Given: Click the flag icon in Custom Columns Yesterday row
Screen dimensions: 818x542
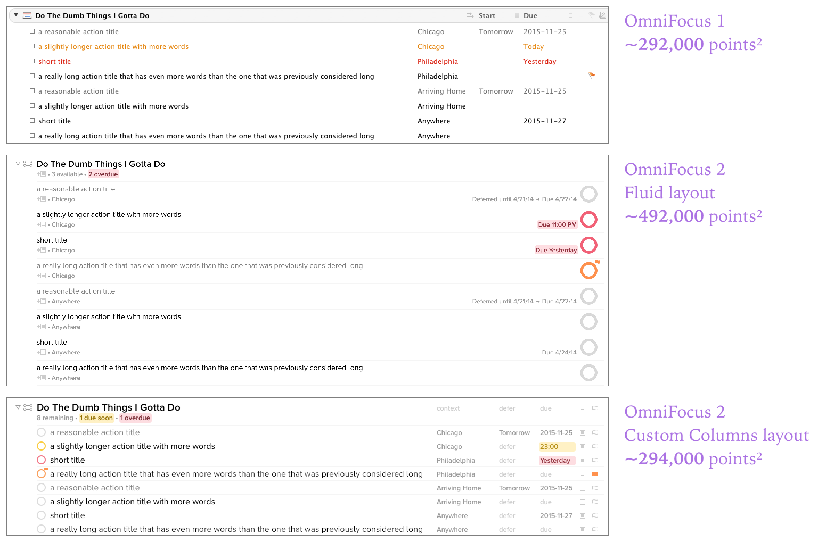Looking at the screenshot, I should coord(595,460).
